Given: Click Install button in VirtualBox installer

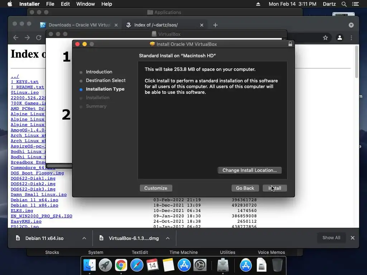Looking at the screenshot, I should (275, 188).
